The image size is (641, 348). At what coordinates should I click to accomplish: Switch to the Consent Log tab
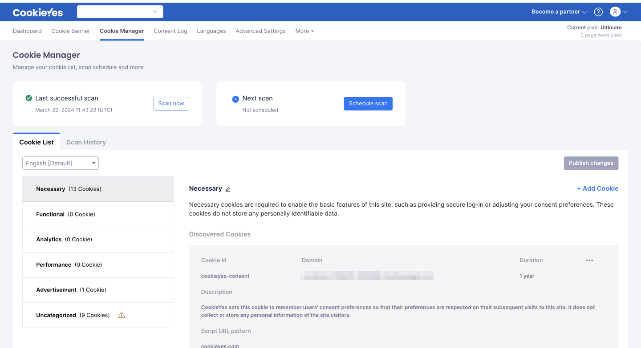tap(170, 31)
